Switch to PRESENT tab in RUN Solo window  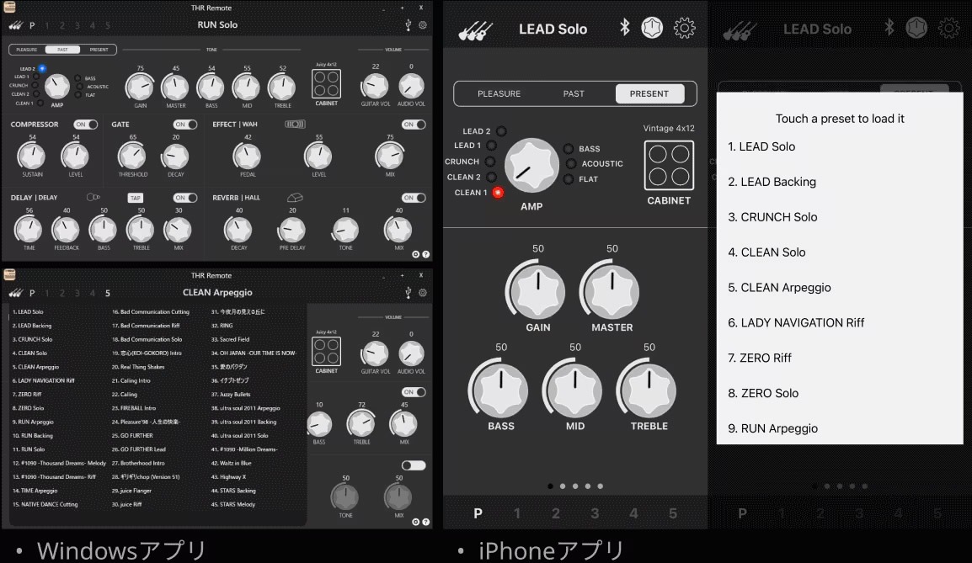pyautogui.click(x=99, y=50)
